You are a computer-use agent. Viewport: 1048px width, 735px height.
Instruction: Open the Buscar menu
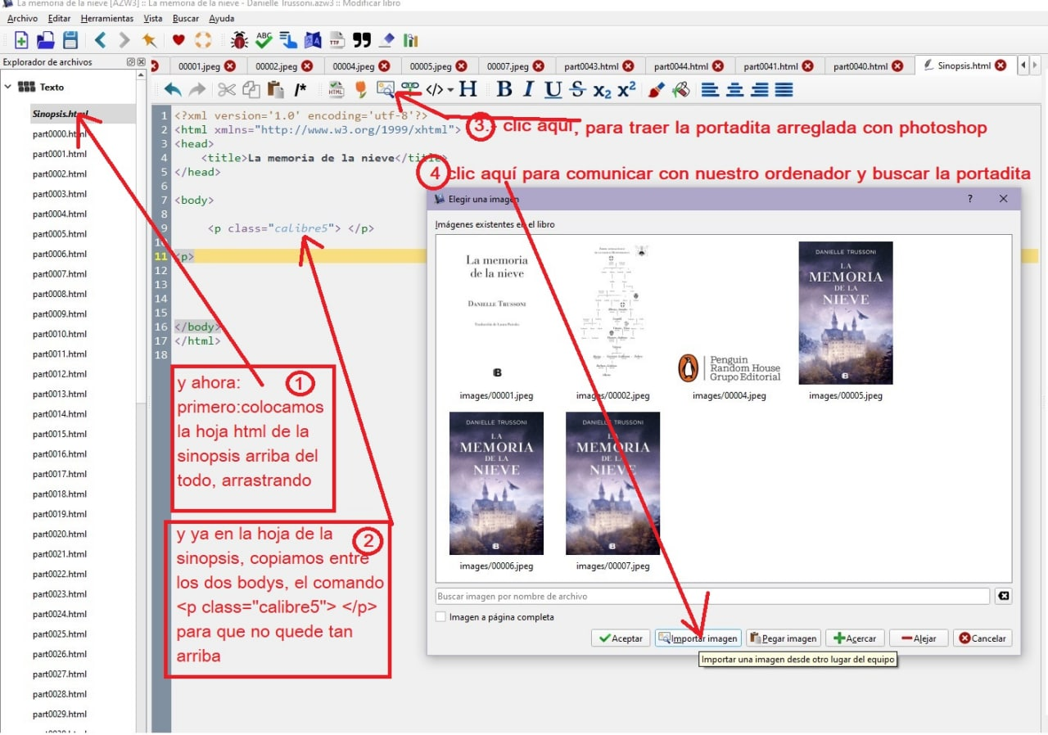(x=186, y=18)
